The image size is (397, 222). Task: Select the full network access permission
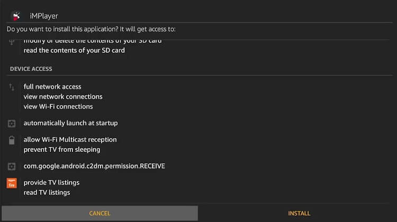pos(52,87)
